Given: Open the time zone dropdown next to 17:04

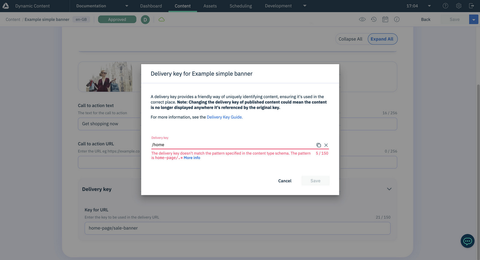Looking at the screenshot, I should coord(429,6).
